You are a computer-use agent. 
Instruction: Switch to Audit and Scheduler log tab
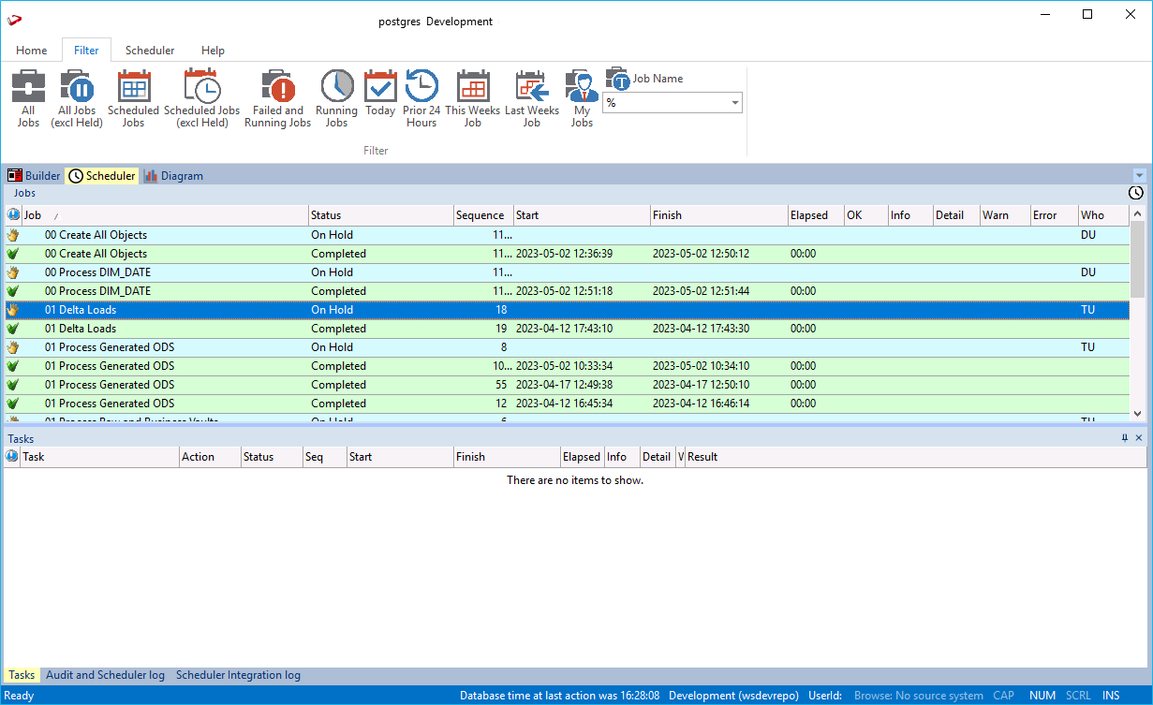[x=105, y=675]
